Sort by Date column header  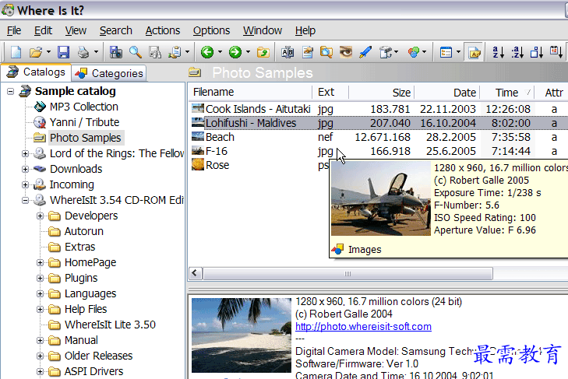[447, 93]
